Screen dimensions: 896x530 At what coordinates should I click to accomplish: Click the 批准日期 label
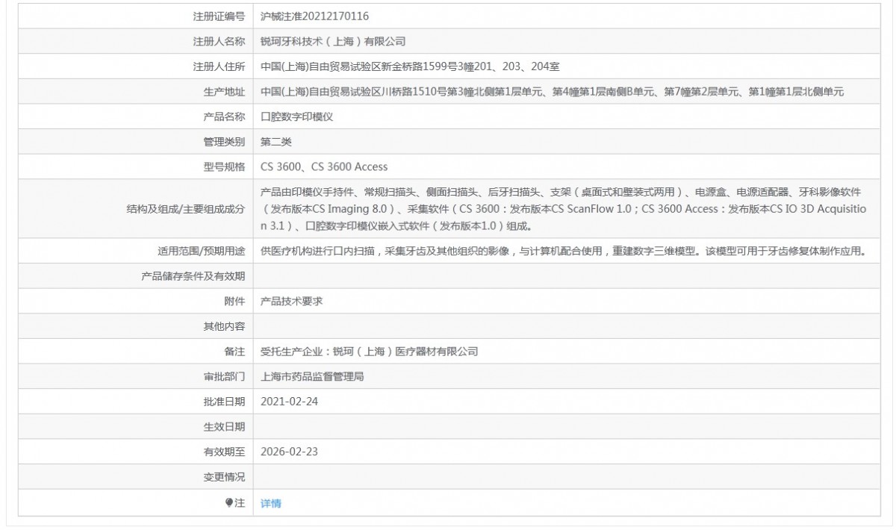224,402
